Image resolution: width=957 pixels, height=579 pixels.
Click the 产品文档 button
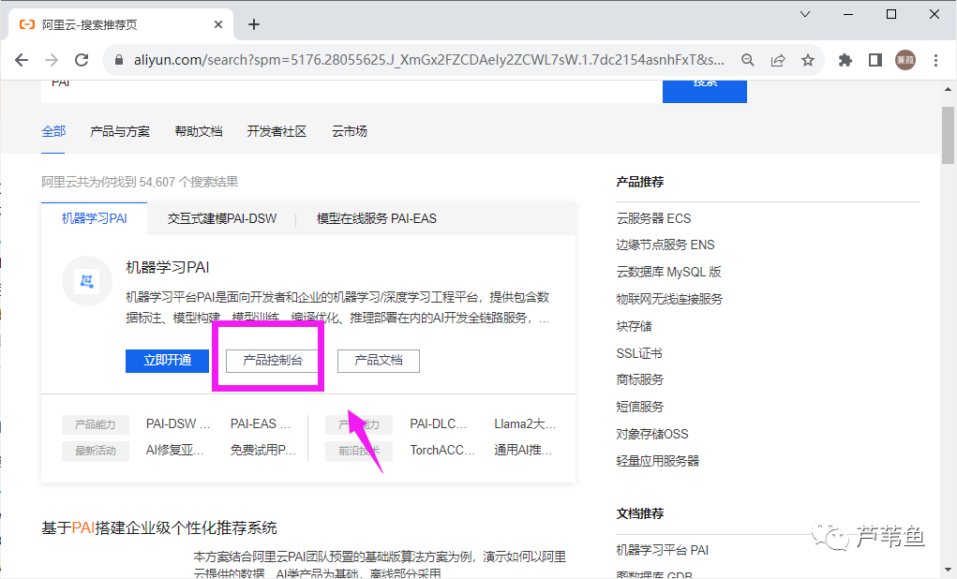coord(379,361)
